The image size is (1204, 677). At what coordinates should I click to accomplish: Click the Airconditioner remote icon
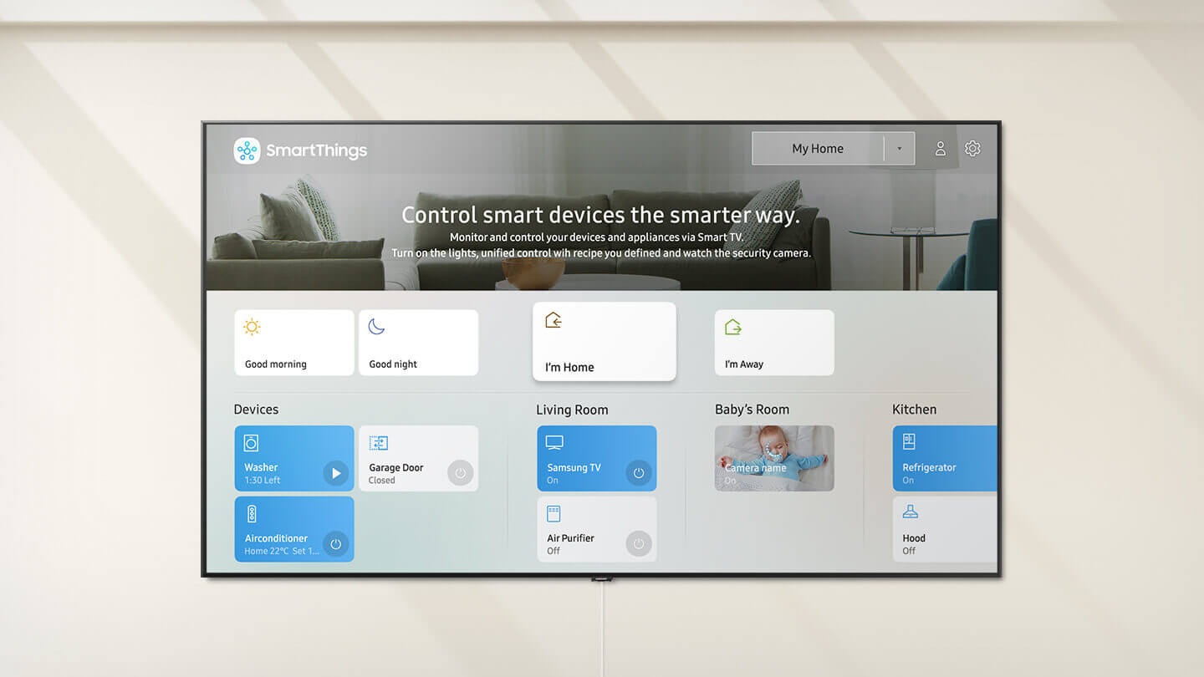click(251, 514)
